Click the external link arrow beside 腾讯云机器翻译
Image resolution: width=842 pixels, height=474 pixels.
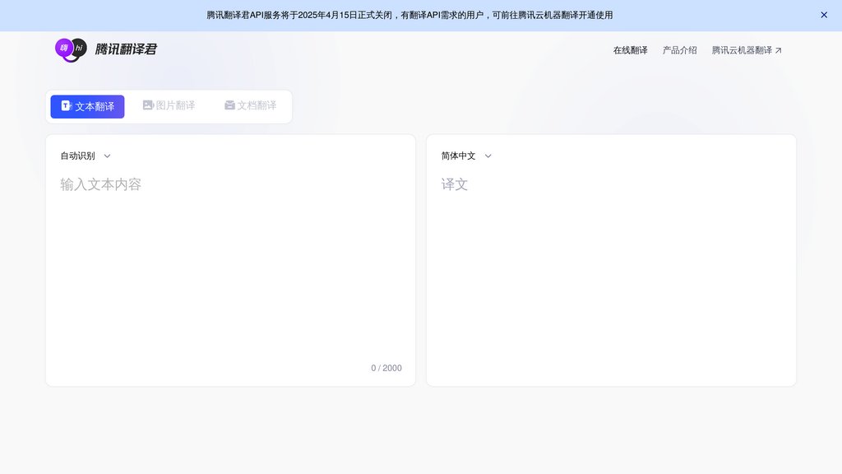[779, 49]
